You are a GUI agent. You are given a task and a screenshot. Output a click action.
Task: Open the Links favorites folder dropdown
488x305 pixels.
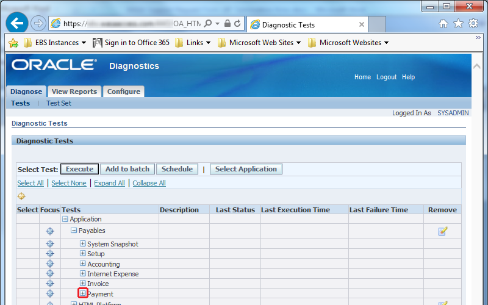193,43
